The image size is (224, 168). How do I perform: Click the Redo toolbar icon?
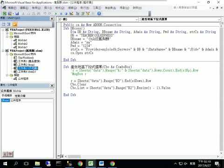point(50,14)
